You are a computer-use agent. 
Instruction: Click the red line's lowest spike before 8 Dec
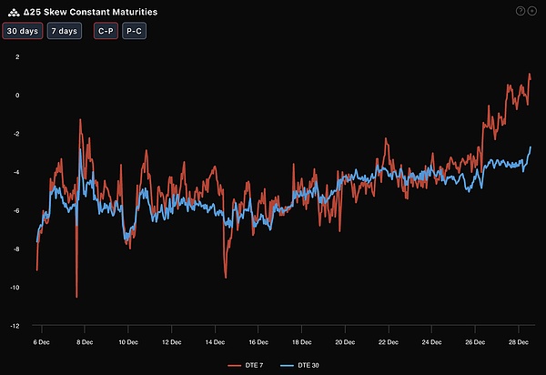pos(76,297)
